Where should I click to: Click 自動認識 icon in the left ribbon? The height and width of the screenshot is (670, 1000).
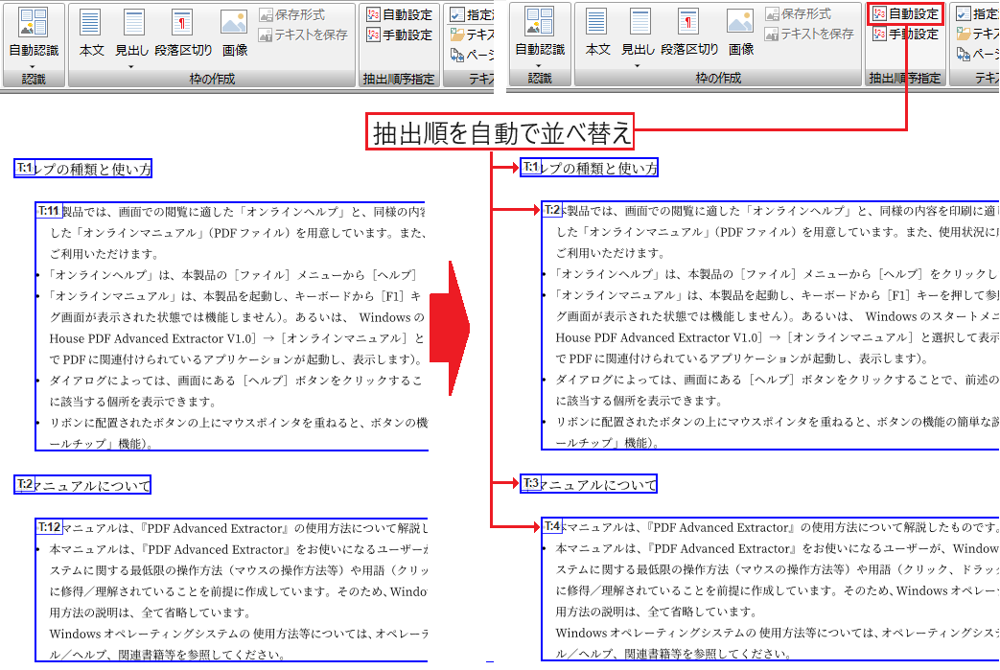[x=34, y=26]
